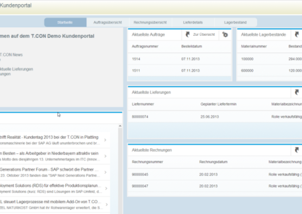Select material number 600000
This screenshot has height=214, width=302.
point(247,70)
